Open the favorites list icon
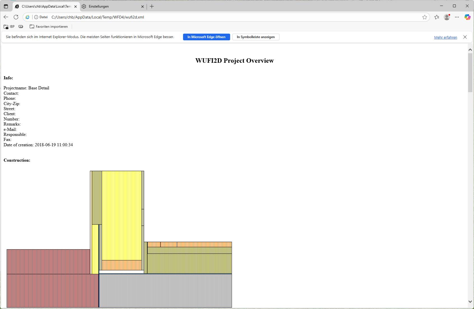 point(436,17)
